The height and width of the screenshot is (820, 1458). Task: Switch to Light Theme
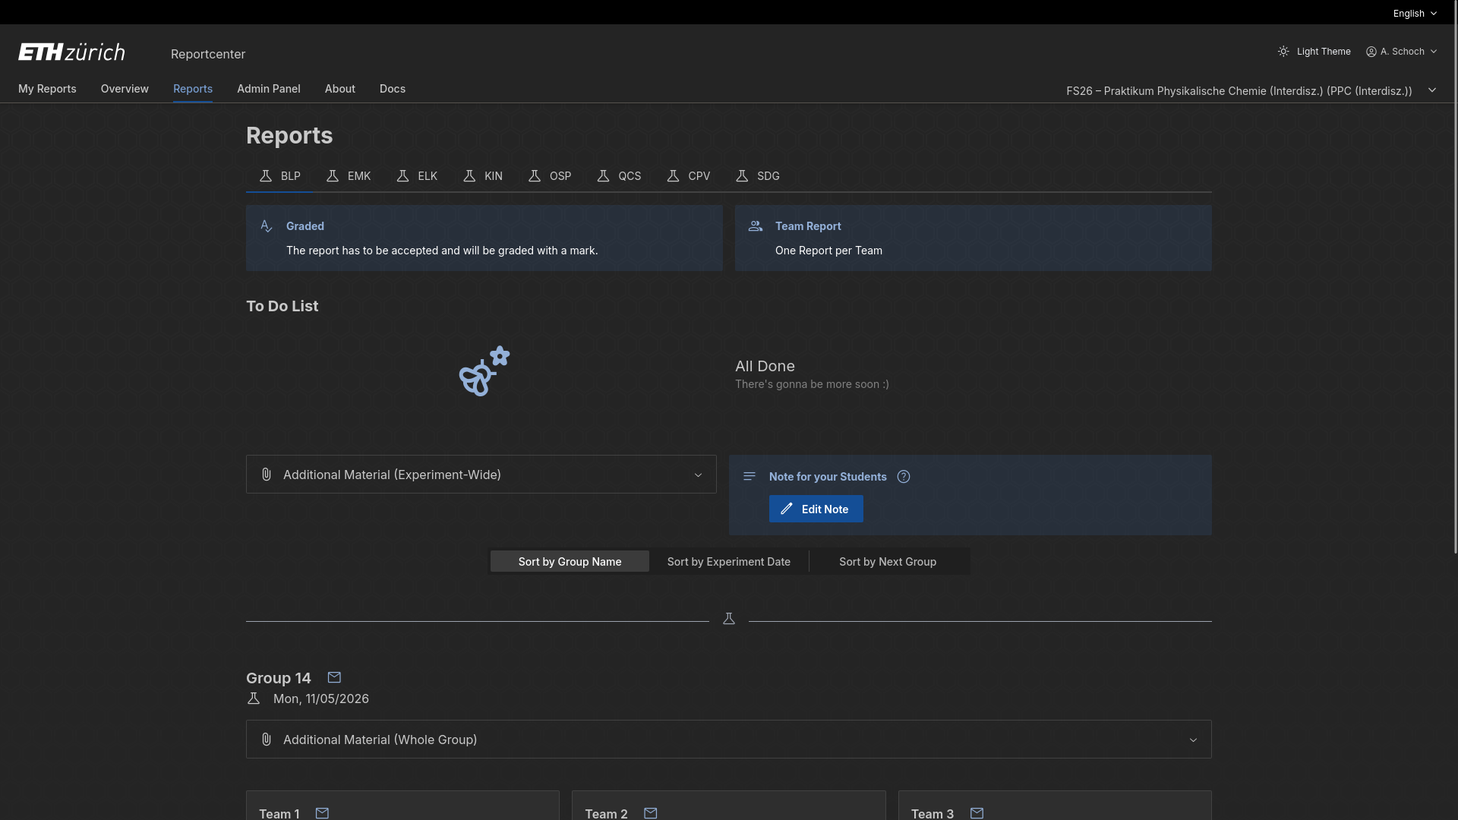pos(1314,52)
